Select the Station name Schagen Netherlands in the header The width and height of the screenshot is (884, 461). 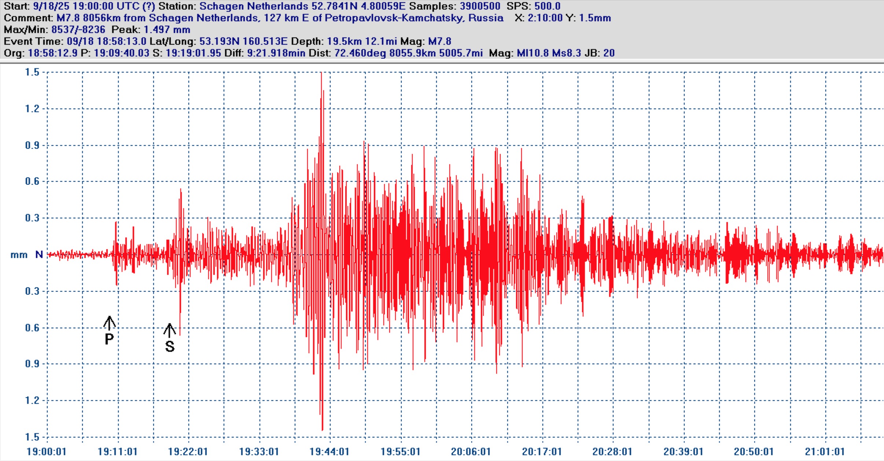point(254,6)
